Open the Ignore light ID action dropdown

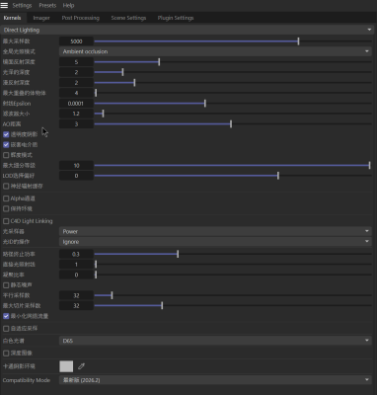215,242
